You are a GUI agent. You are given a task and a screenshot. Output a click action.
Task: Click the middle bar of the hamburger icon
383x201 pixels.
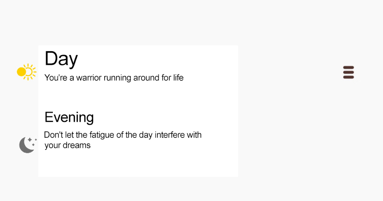pyautogui.click(x=349, y=72)
